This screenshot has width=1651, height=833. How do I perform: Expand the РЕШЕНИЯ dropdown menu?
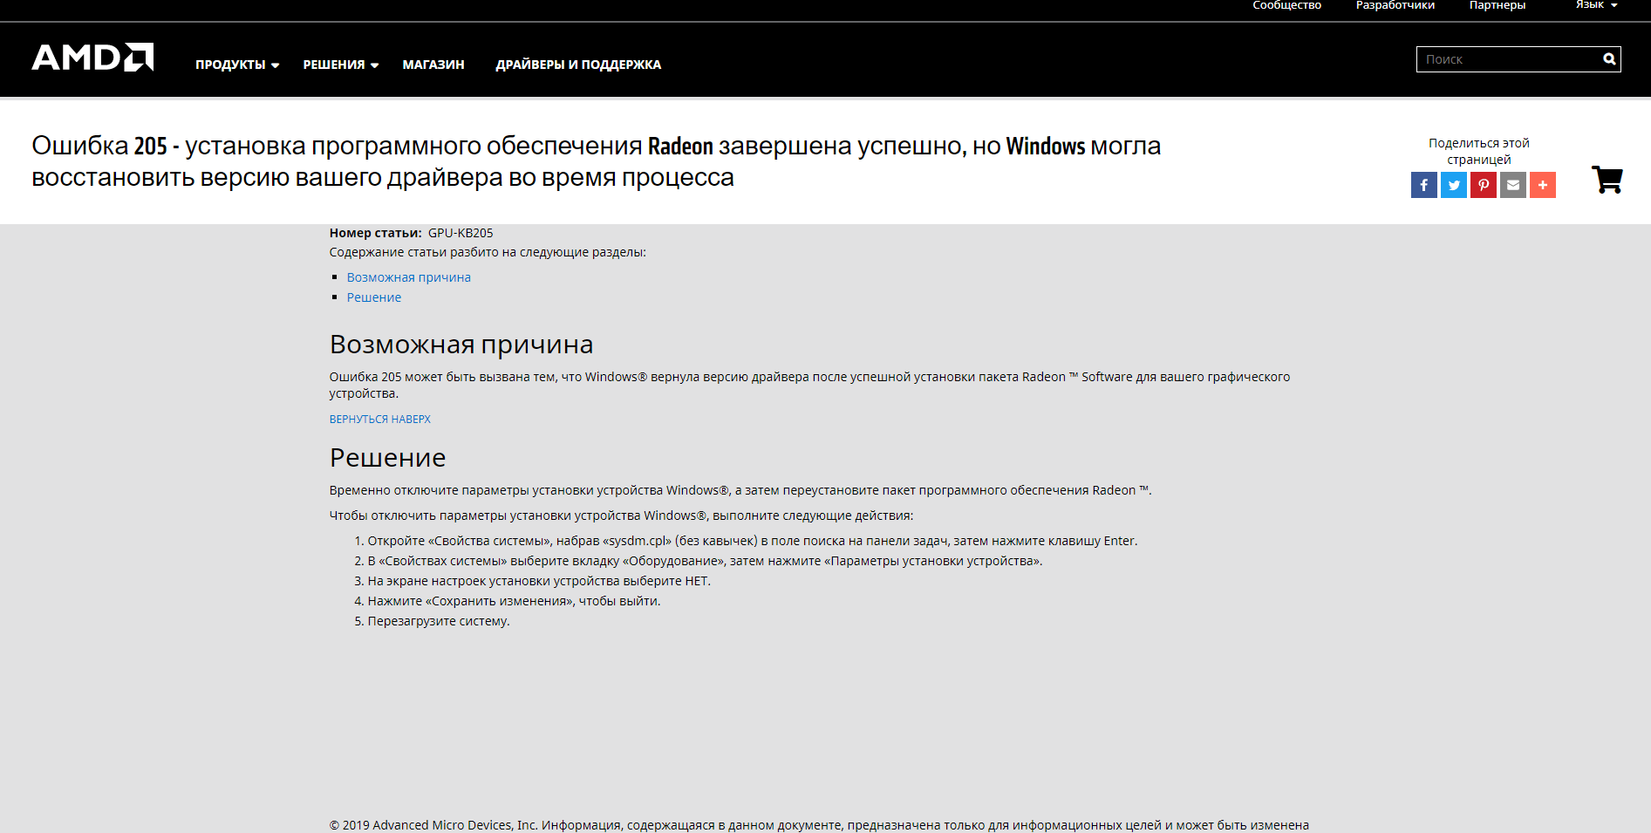pos(341,65)
